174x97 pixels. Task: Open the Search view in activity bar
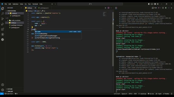pos(2,14)
